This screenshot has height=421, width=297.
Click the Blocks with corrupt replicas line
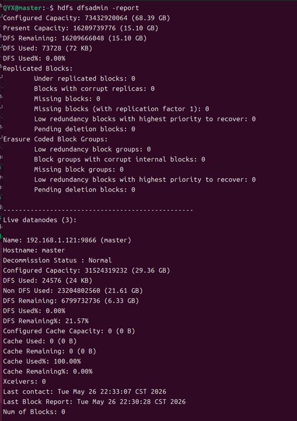pyautogui.click(x=94, y=89)
